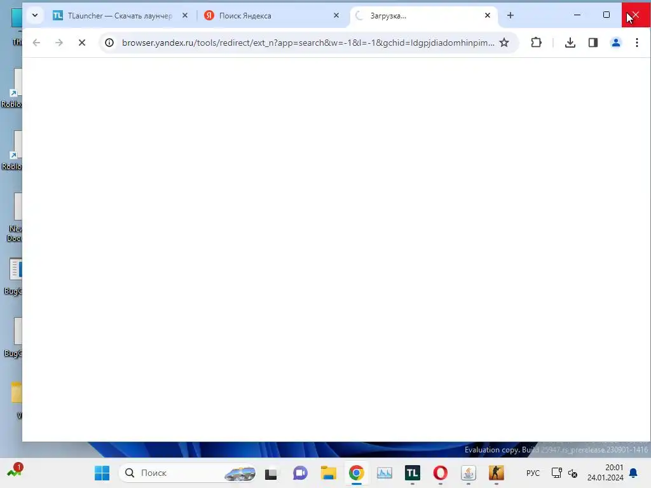The width and height of the screenshot is (651, 488).
Task: Switch the РУС input language
Action: [x=533, y=473]
